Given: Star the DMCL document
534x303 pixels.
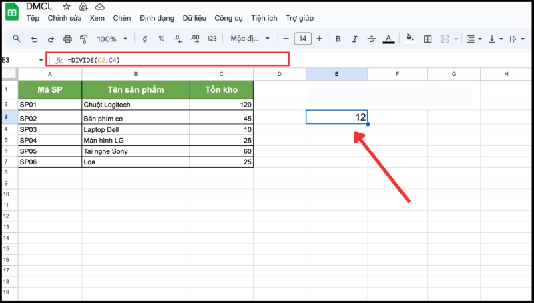Looking at the screenshot, I should 67,6.
